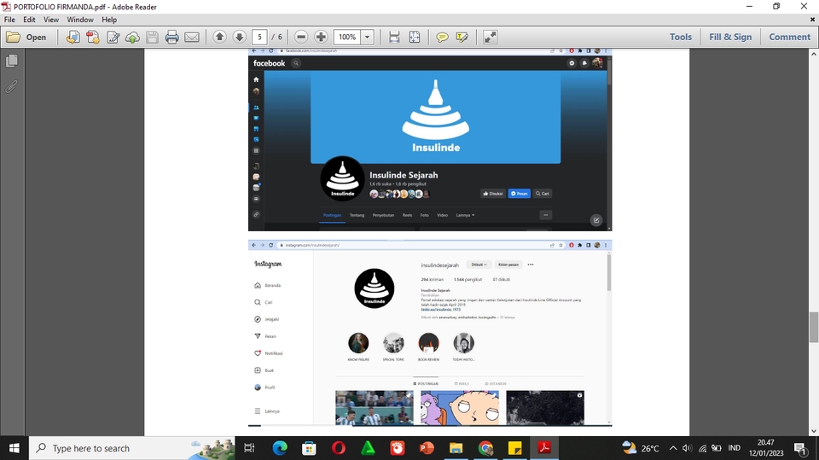Open Sticky Notes from the taskbar
The width and height of the screenshot is (819, 460).
(x=515, y=448)
